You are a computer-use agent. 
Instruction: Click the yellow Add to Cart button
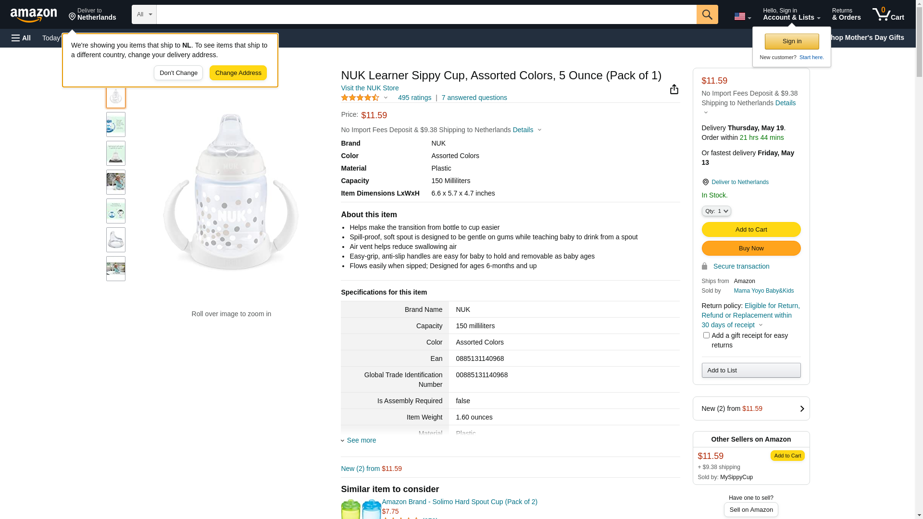[751, 230]
